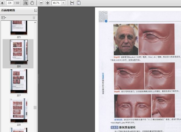Viewport: 181px width, 132px height.
Task: Click page label 226 under thumbnail
Action: point(19,66)
